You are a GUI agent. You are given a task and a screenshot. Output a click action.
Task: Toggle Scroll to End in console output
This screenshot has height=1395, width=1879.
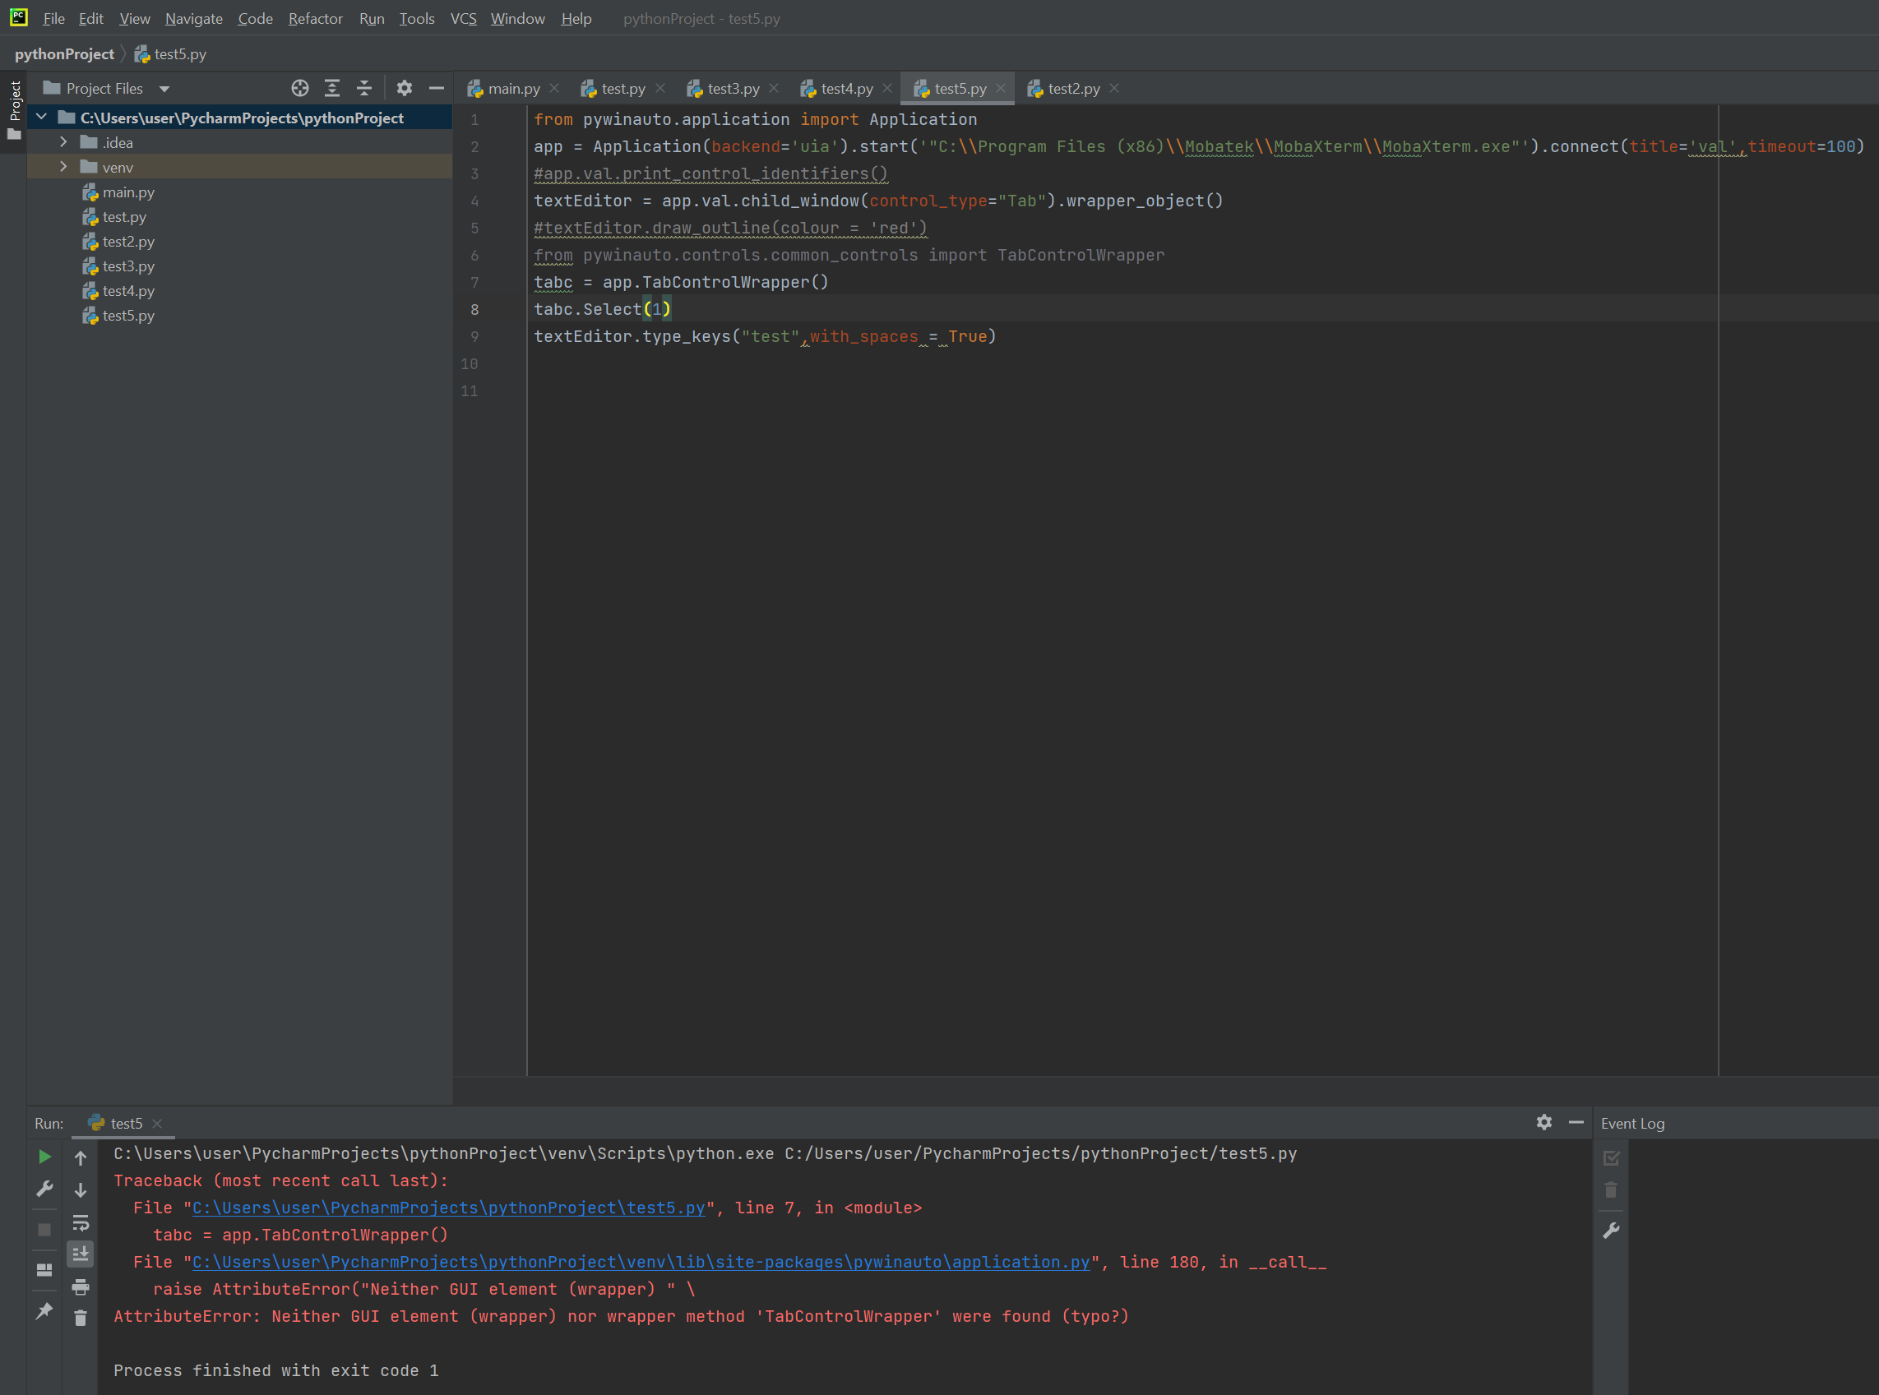[x=81, y=1254]
